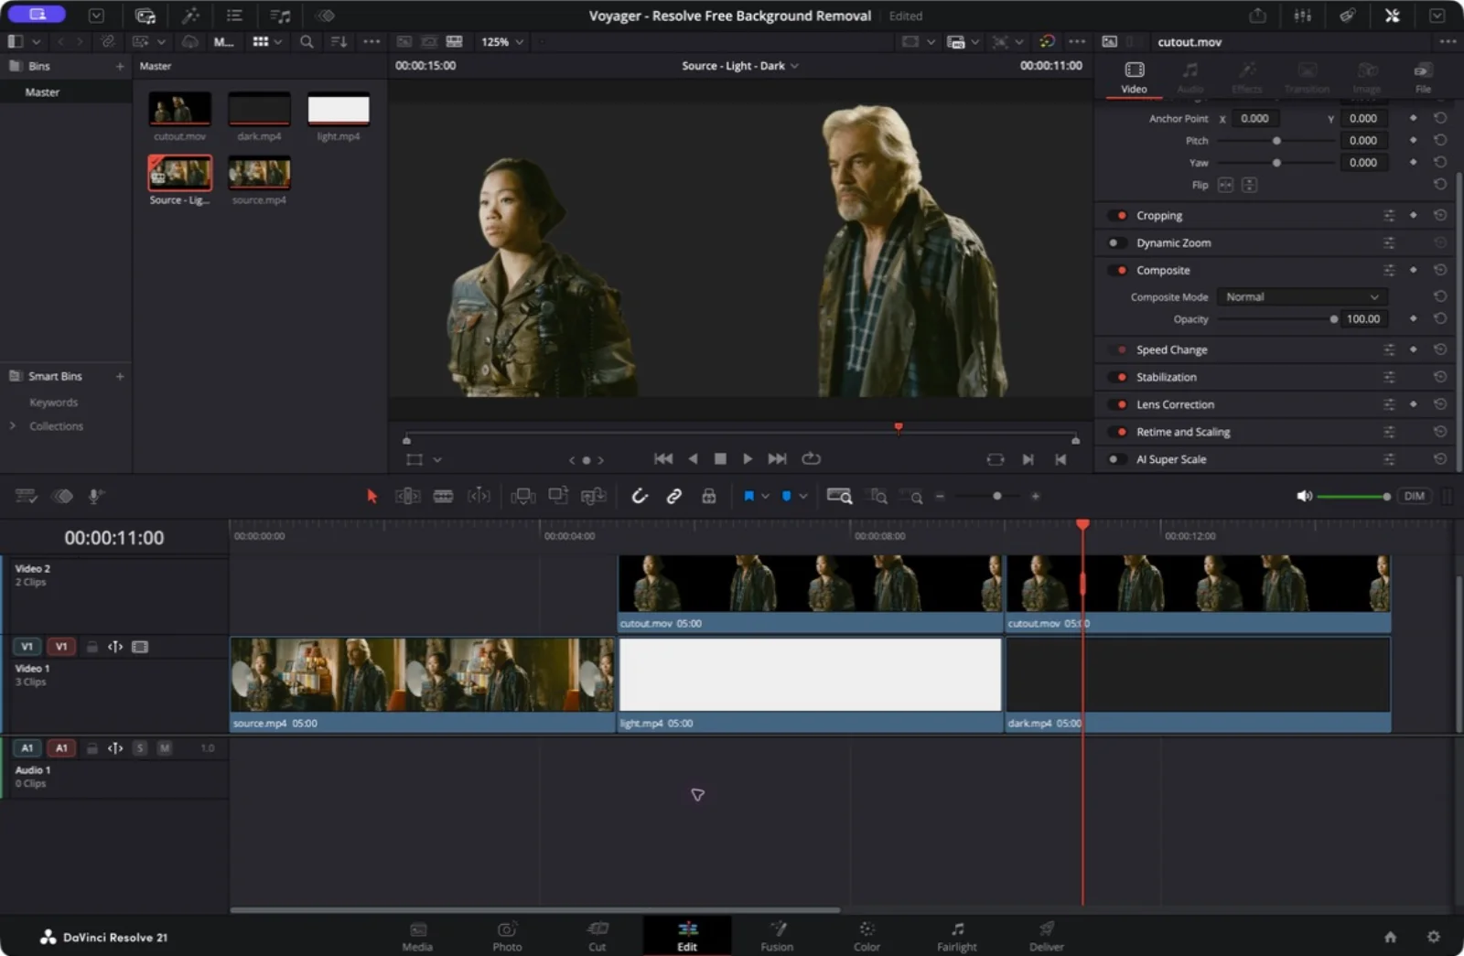Add a new Smart Bin with plus
1464x956 pixels.
120,376
